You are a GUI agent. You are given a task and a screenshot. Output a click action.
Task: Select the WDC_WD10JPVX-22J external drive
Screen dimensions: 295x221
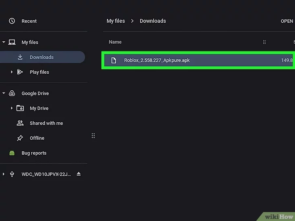pos(46,174)
